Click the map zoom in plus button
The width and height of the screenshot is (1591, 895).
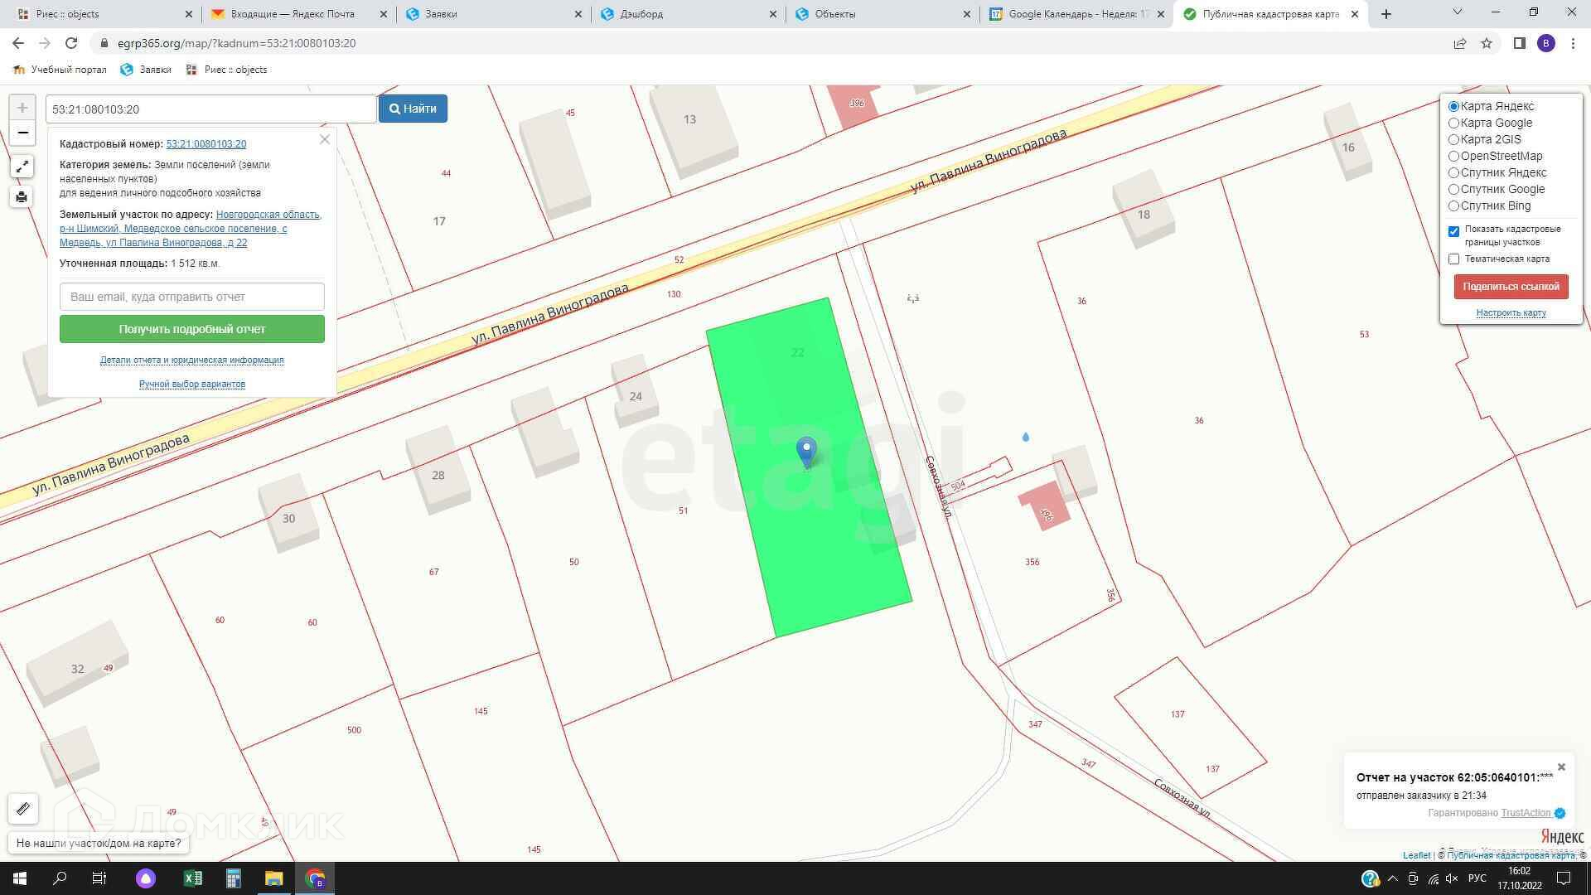click(22, 108)
